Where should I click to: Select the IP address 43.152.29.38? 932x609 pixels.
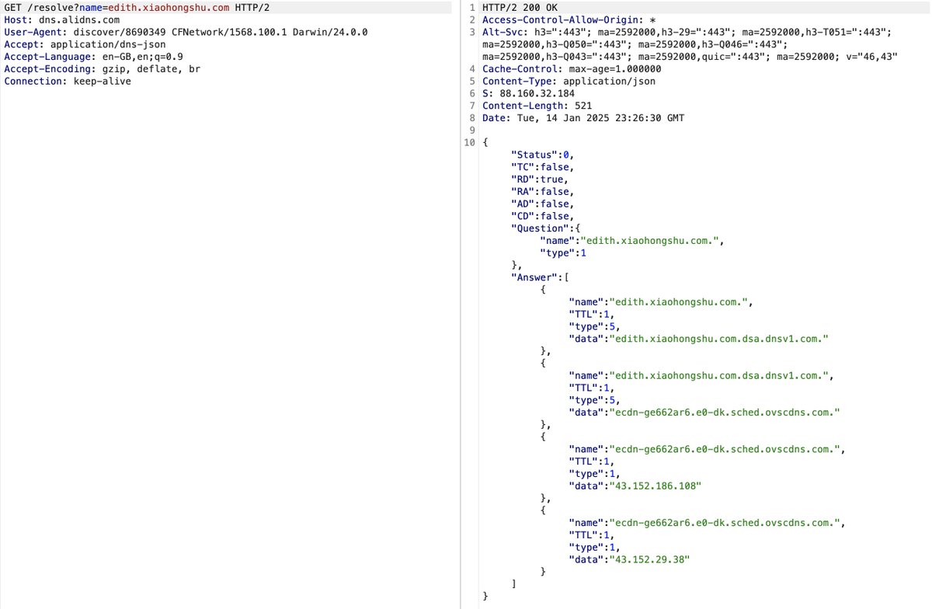pyautogui.click(x=651, y=559)
